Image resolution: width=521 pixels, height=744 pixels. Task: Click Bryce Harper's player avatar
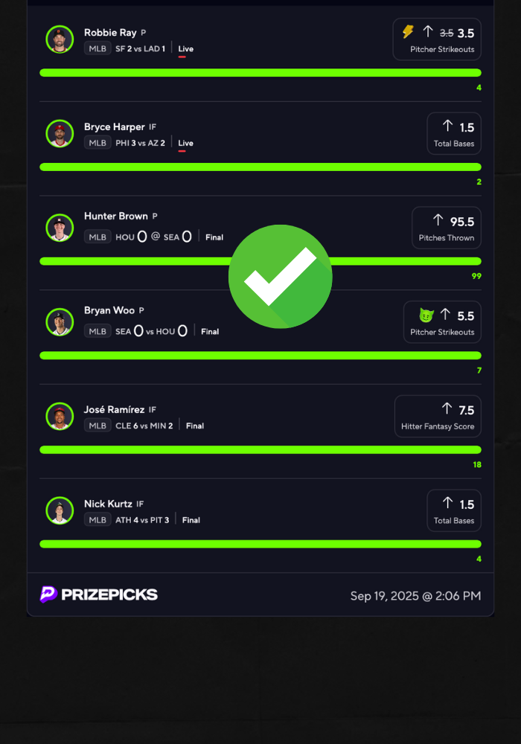pos(60,134)
